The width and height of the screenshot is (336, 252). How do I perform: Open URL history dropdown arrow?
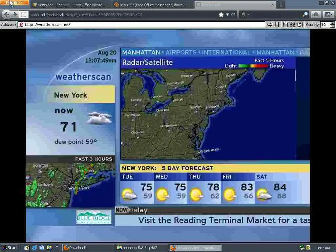(x=227, y=14)
